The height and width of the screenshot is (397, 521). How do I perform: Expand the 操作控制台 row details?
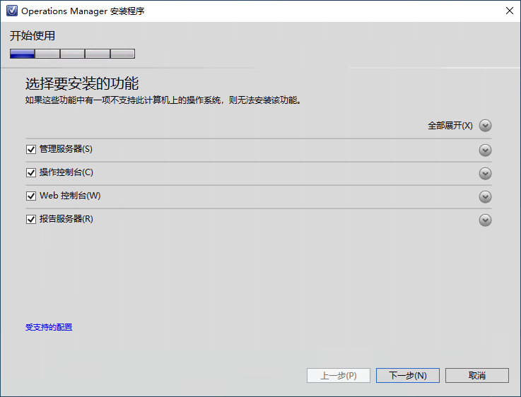coord(485,174)
